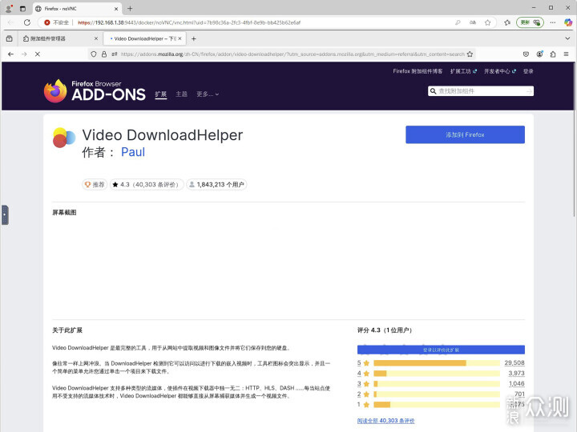Stop loading the Firefox page
This screenshot has height=432, width=577.
(x=38, y=54)
